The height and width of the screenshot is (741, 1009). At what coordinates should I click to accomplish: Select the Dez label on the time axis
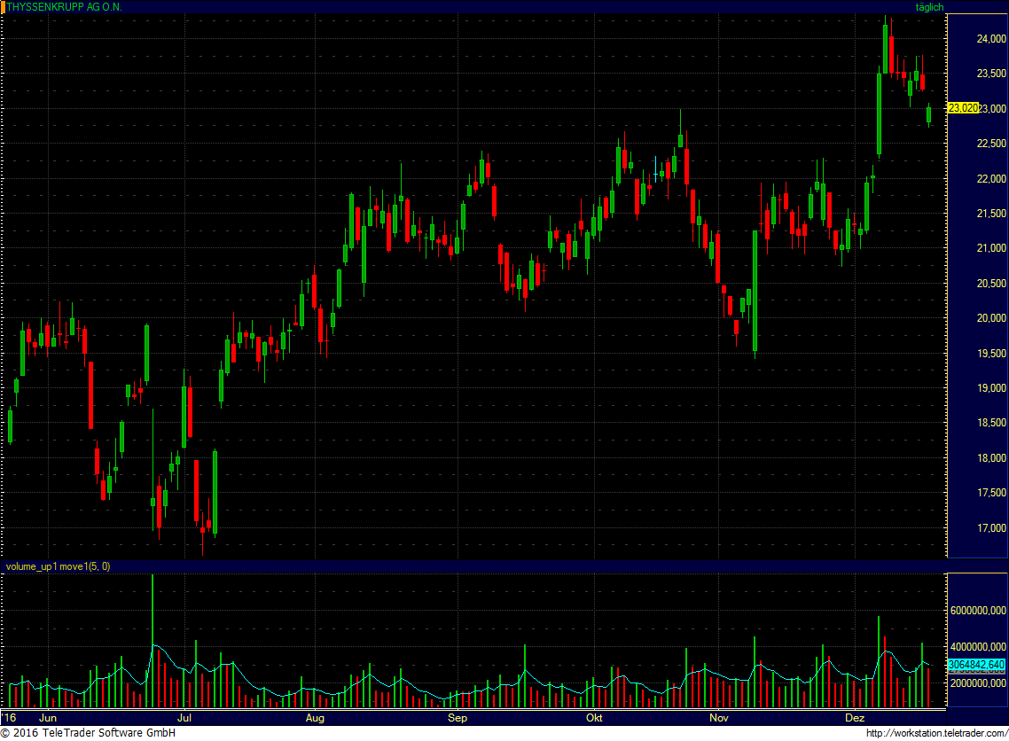click(855, 718)
